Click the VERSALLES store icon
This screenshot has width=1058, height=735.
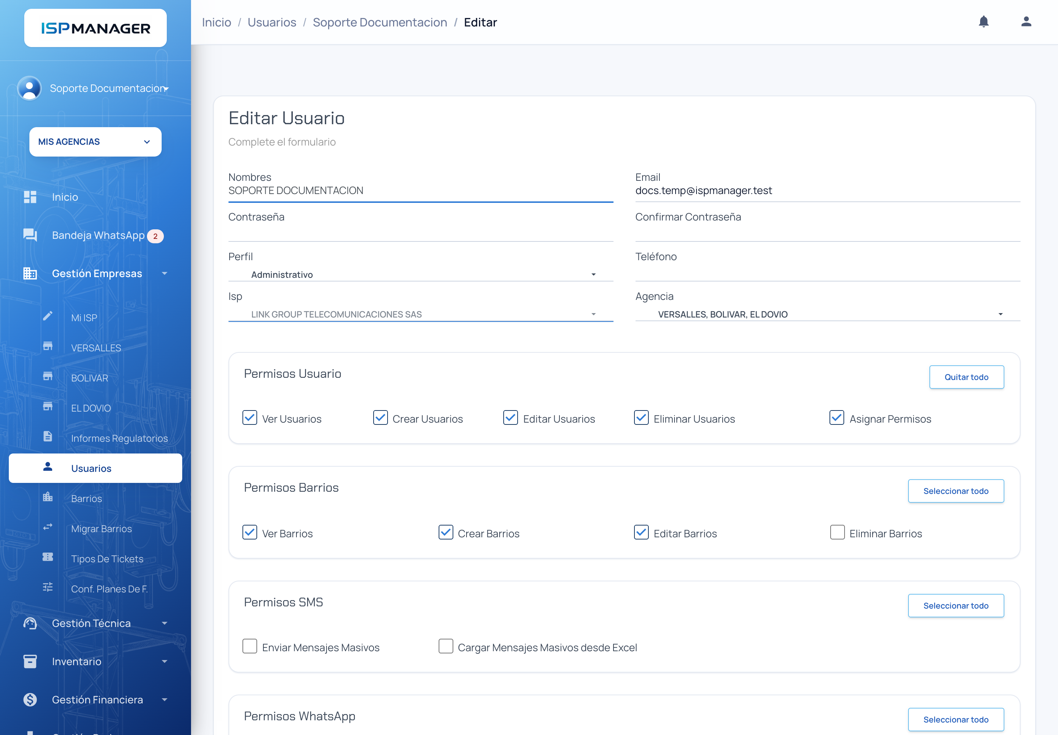pyautogui.click(x=47, y=346)
